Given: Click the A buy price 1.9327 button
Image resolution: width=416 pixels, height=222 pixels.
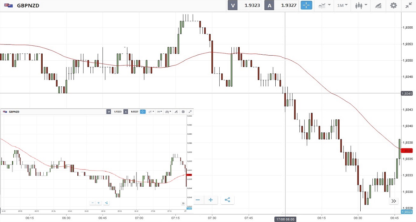Looking at the screenshot, I should coord(281,5).
